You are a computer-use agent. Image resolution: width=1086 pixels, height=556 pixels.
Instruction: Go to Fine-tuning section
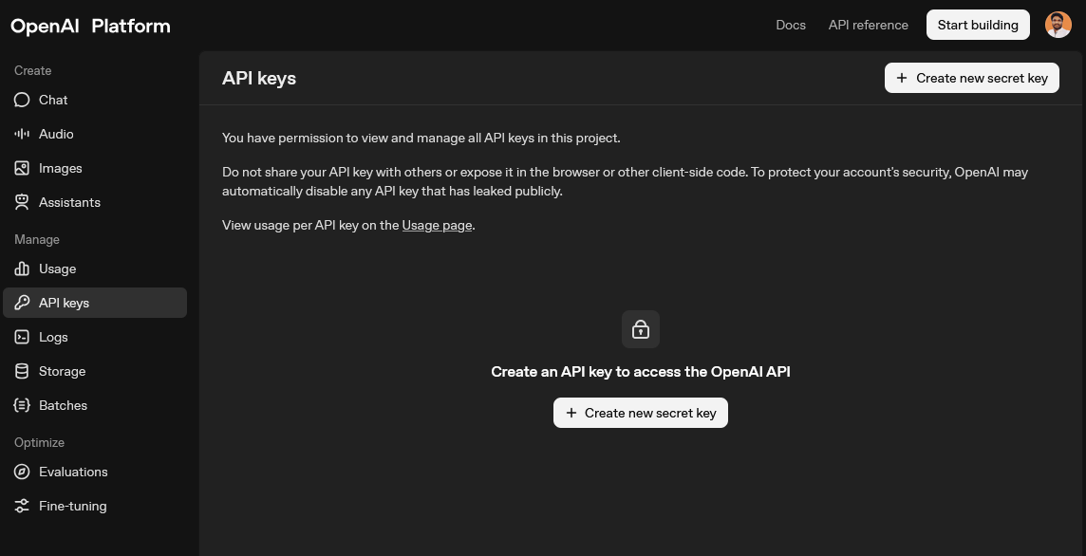click(95, 506)
